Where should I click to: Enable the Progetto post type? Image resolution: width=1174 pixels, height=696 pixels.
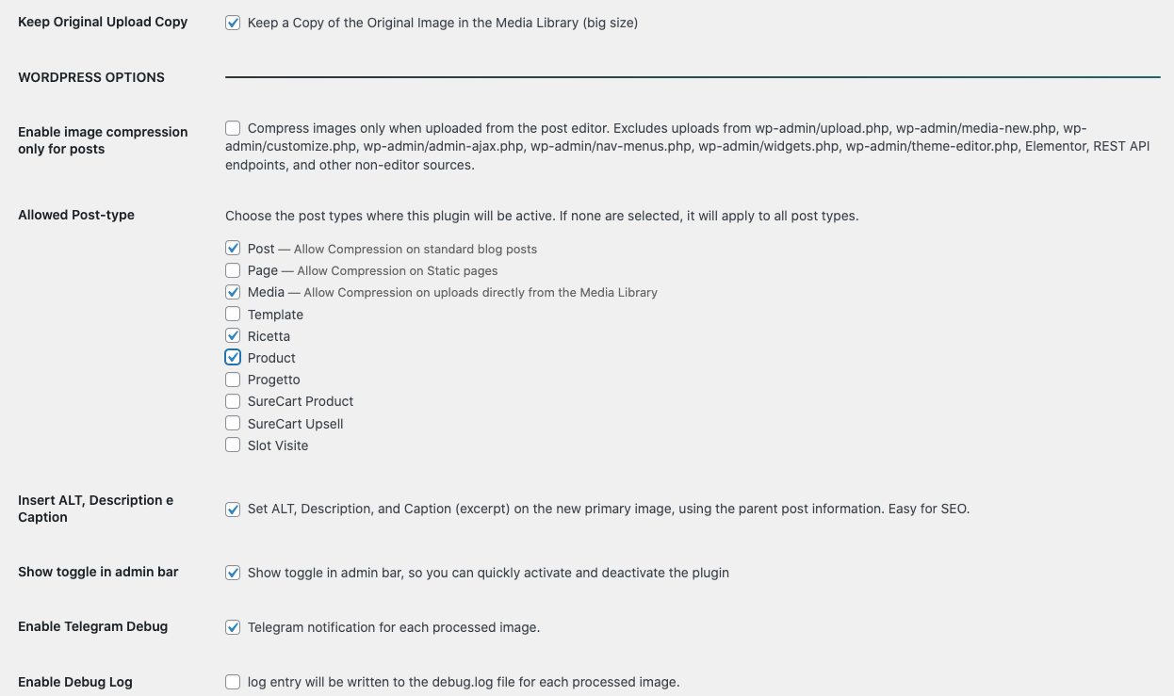[233, 379]
